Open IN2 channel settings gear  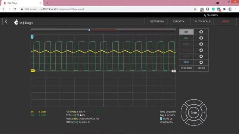[201, 38]
